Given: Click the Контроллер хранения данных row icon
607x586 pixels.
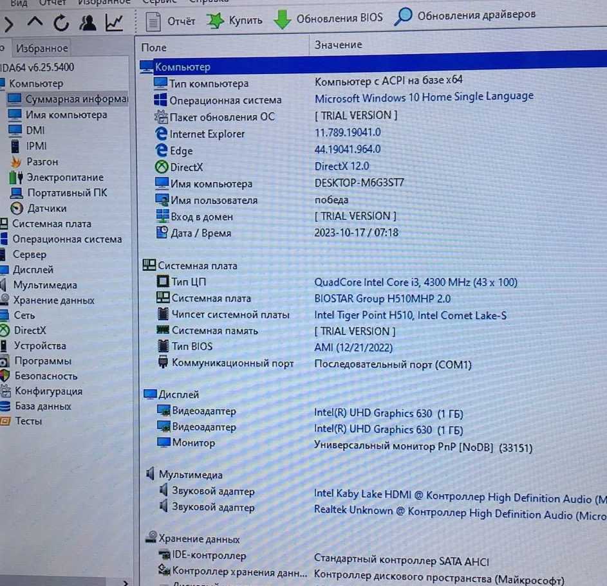Looking at the screenshot, I should 165,569.
